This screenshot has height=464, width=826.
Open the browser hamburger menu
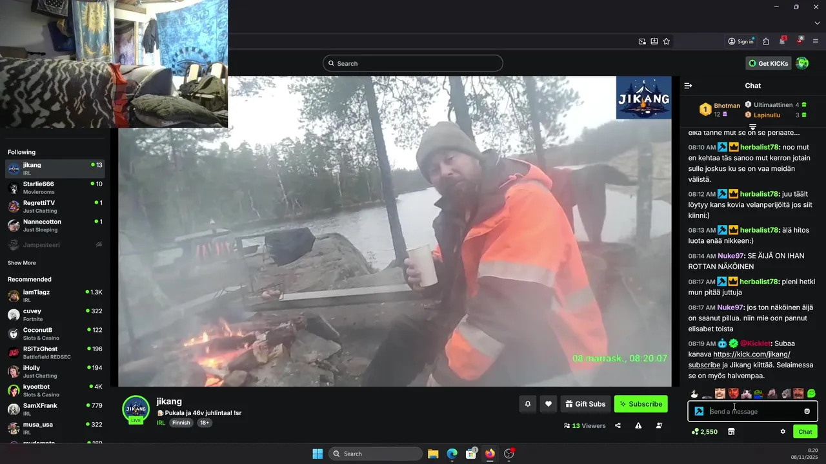click(816, 41)
